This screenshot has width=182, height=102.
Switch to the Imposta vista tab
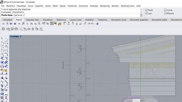[x=32, y=20]
